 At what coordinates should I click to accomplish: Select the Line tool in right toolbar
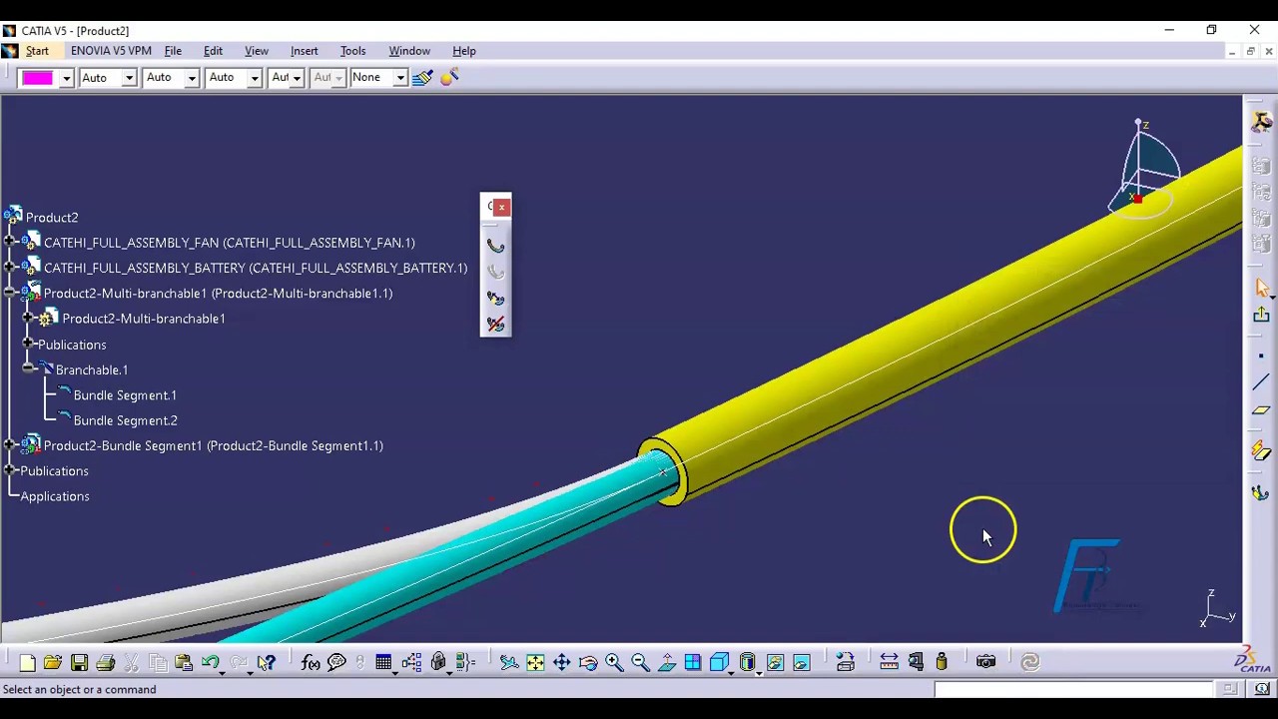pos(1261,382)
